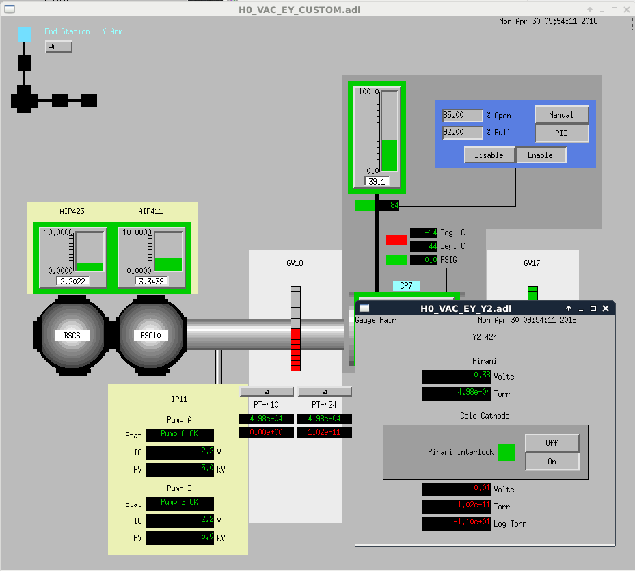Click the % Open input field
The image size is (635, 571).
point(462,115)
